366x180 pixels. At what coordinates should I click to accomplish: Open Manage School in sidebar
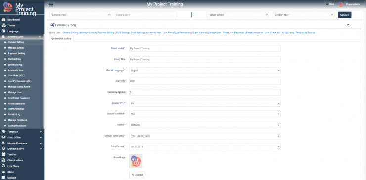[16, 48]
